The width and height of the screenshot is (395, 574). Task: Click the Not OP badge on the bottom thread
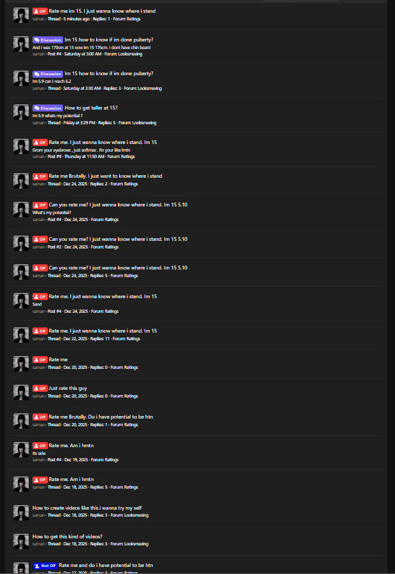(x=45, y=566)
